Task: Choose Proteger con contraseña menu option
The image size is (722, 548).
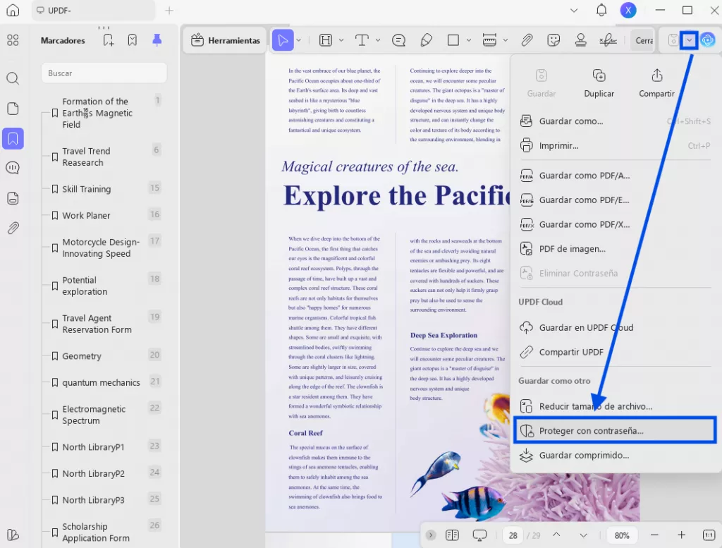Action: [x=591, y=430]
